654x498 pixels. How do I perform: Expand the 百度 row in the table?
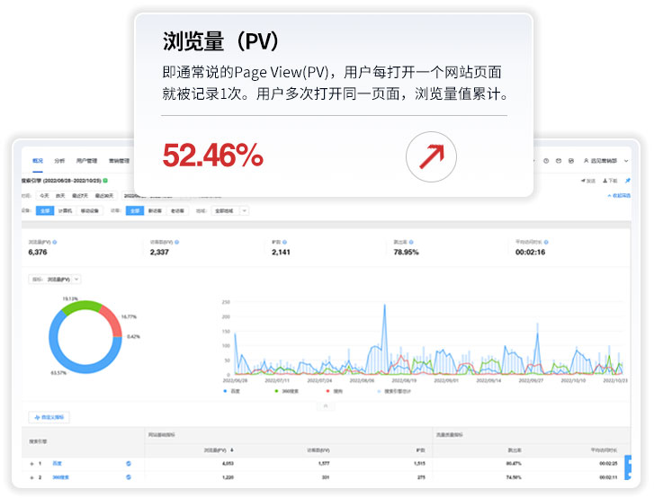point(31,463)
